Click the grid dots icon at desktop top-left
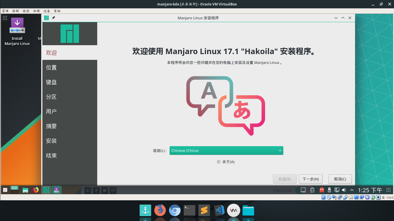The height and width of the screenshot is (221, 394). [x=5, y=18]
